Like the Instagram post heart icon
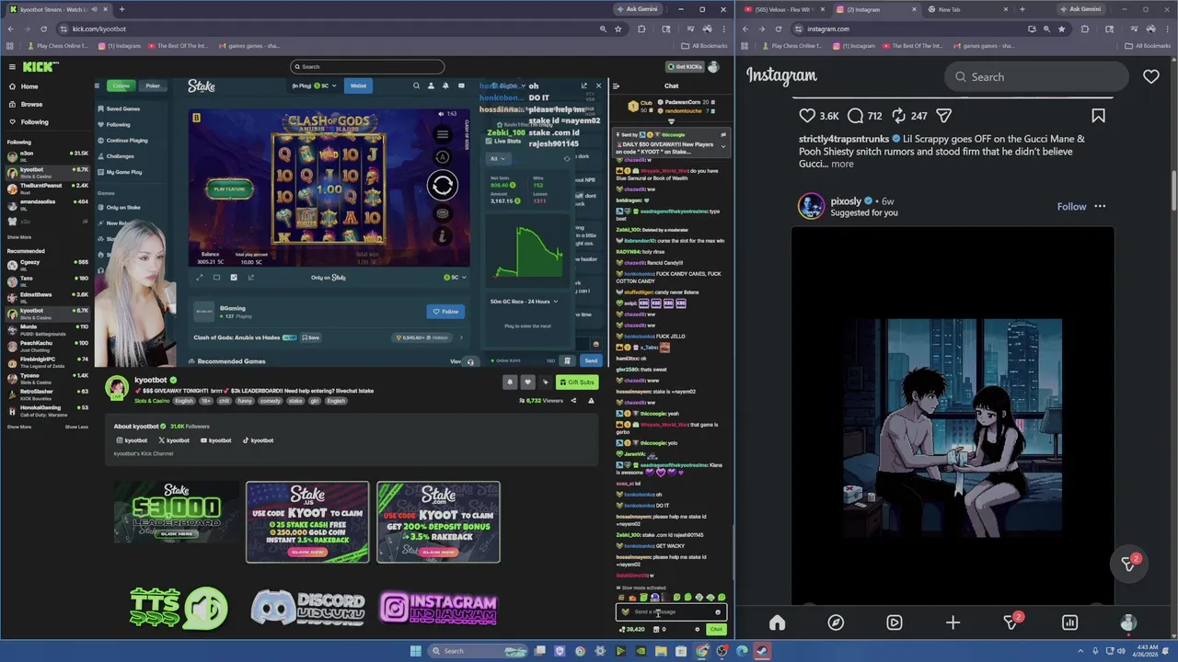Screen dimensions: 1178x662 click(x=807, y=116)
